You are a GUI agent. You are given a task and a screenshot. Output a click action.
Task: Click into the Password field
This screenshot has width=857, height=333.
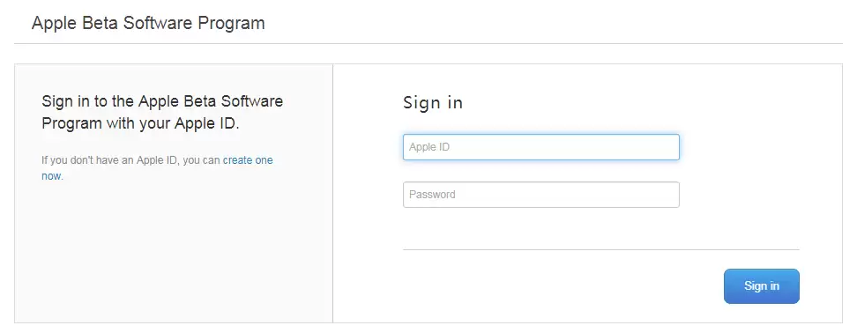coord(541,195)
